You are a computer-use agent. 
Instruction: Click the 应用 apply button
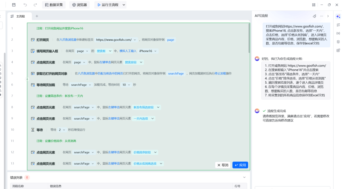coord(240,165)
